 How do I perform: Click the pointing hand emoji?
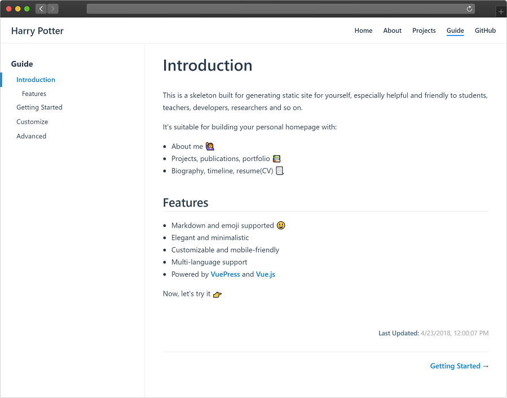(217, 294)
